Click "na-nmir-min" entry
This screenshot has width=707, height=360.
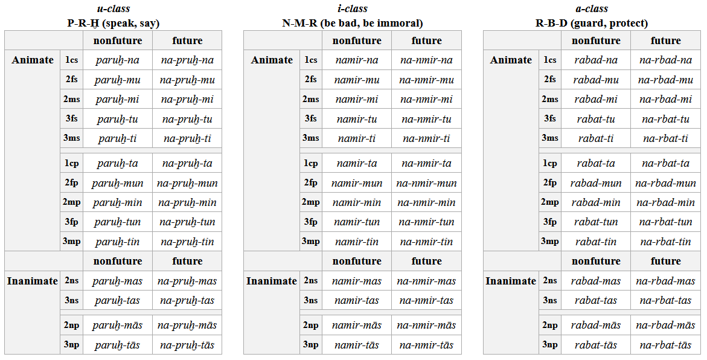426,202
